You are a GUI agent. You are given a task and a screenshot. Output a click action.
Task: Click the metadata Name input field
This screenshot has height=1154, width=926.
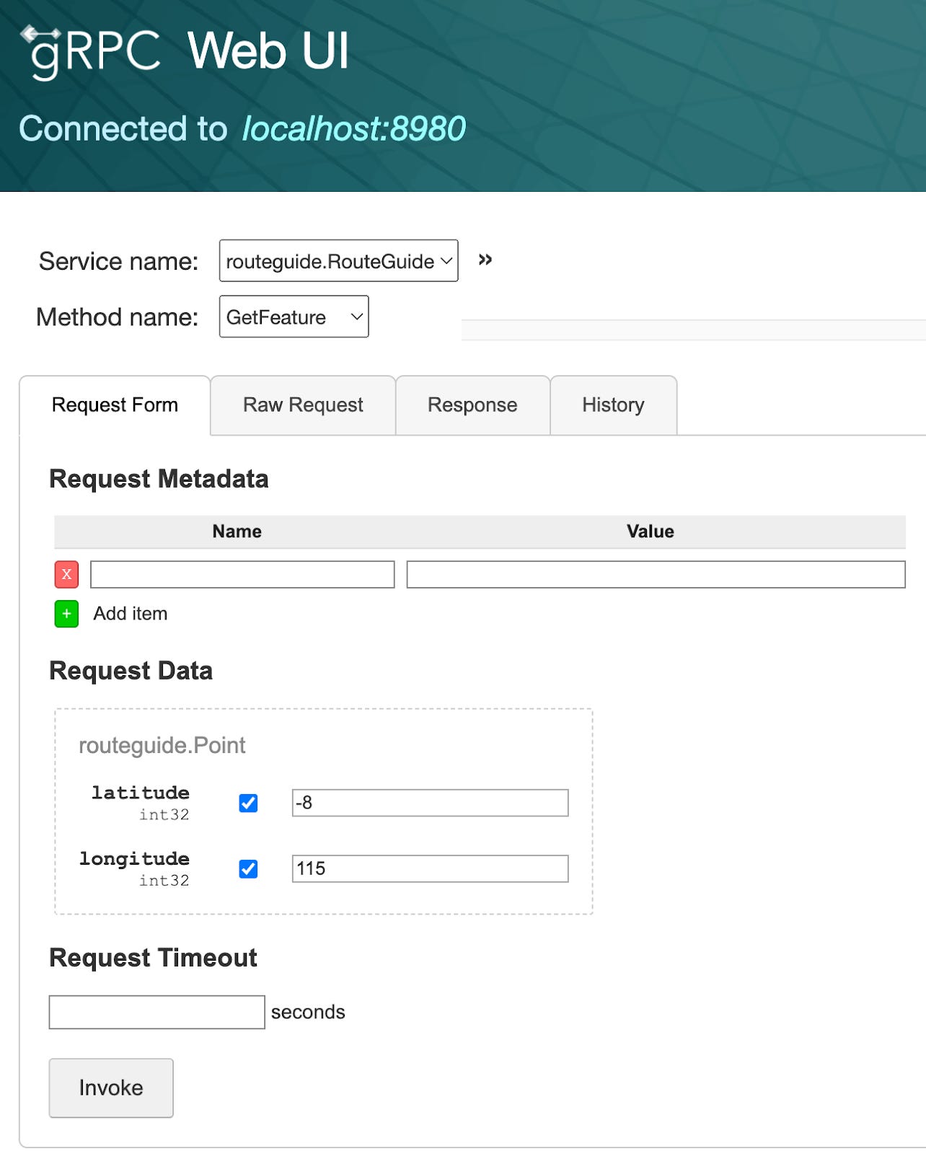tap(242, 574)
